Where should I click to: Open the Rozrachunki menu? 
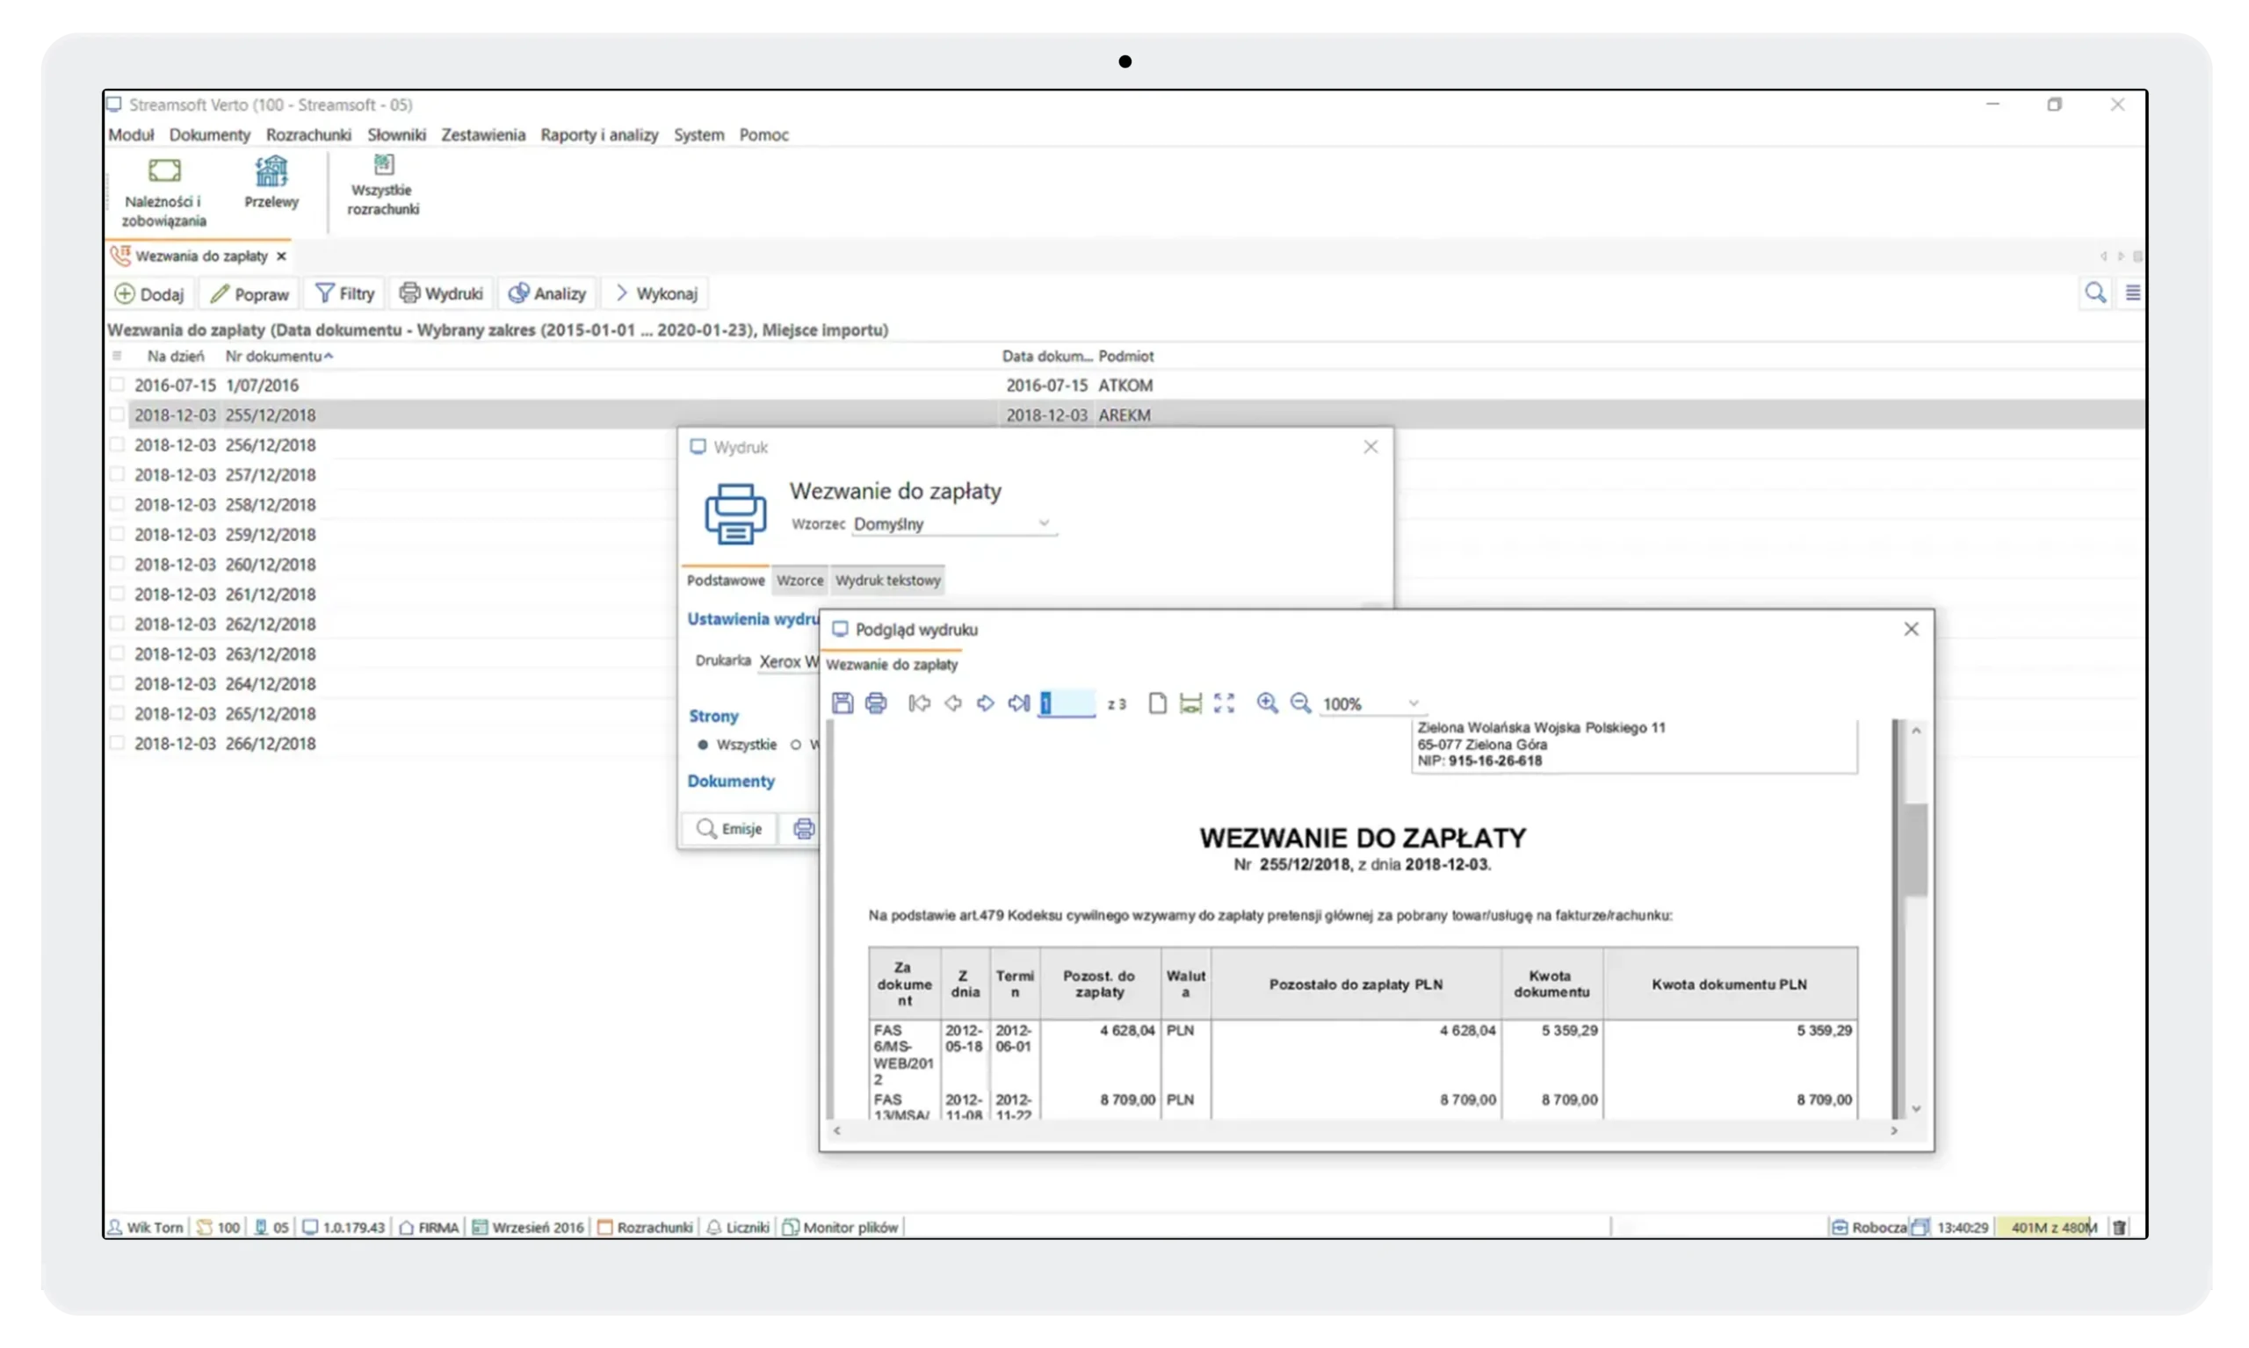pos(308,134)
